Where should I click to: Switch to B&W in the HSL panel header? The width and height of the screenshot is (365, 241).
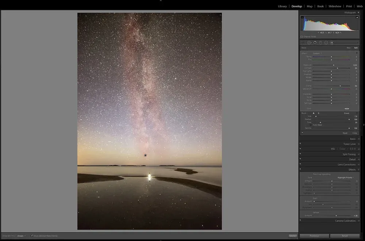(x=353, y=149)
